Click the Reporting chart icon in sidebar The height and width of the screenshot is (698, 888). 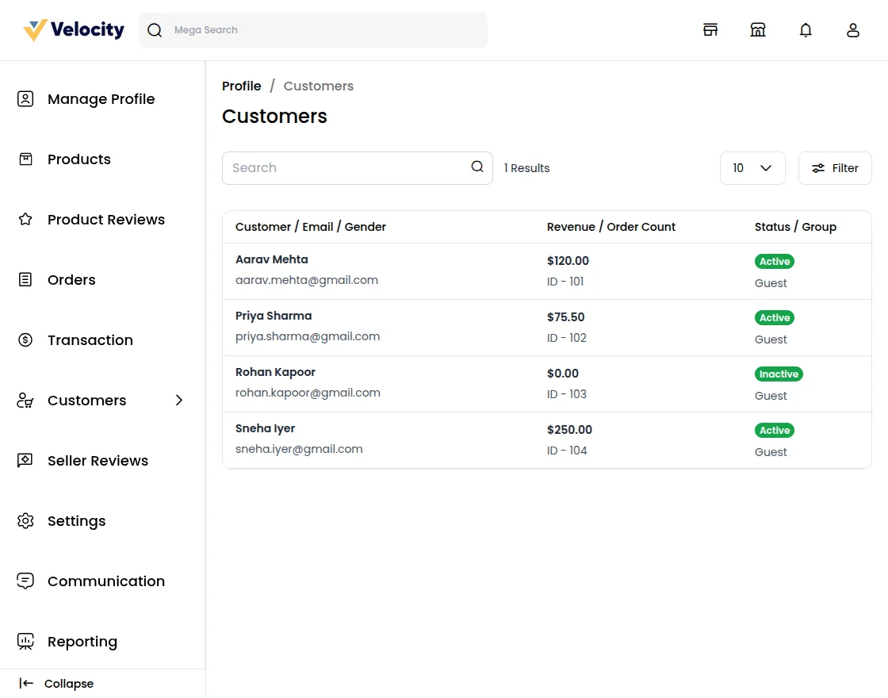[x=25, y=642]
